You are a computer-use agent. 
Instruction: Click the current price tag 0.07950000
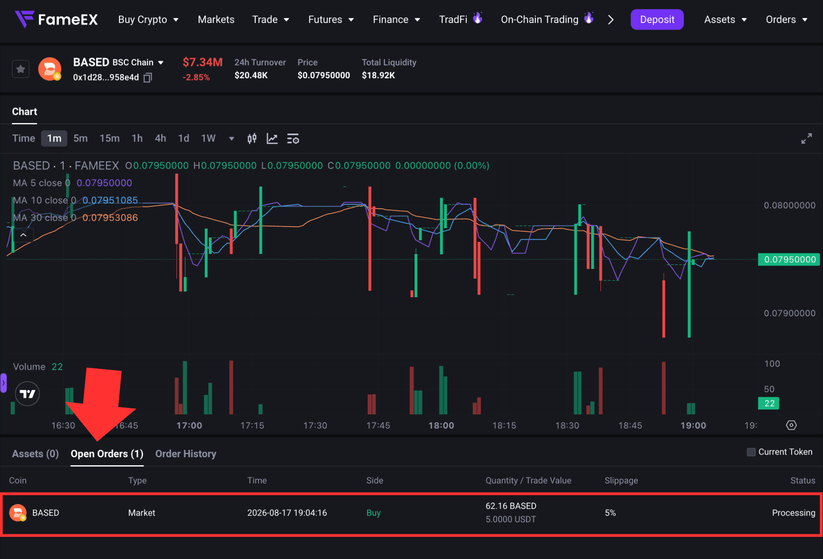coord(789,260)
